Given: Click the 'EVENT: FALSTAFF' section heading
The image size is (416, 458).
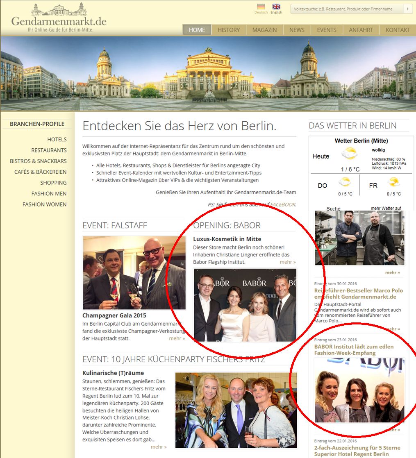Looking at the screenshot, I should click(x=115, y=225).
